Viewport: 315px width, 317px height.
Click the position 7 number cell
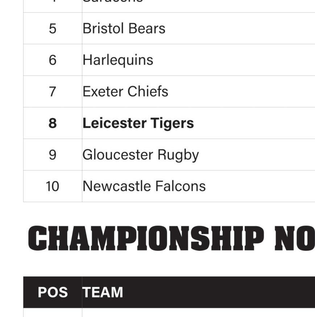(x=53, y=91)
